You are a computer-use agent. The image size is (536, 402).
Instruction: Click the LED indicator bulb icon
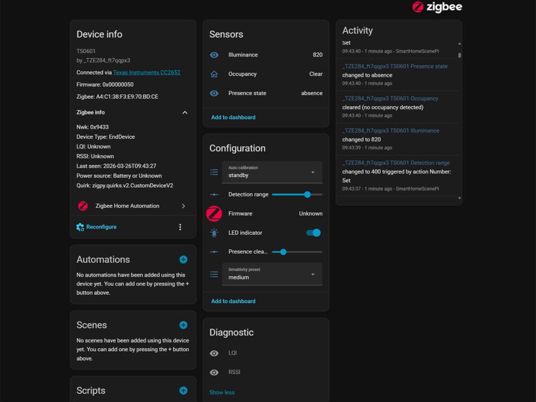(214, 233)
